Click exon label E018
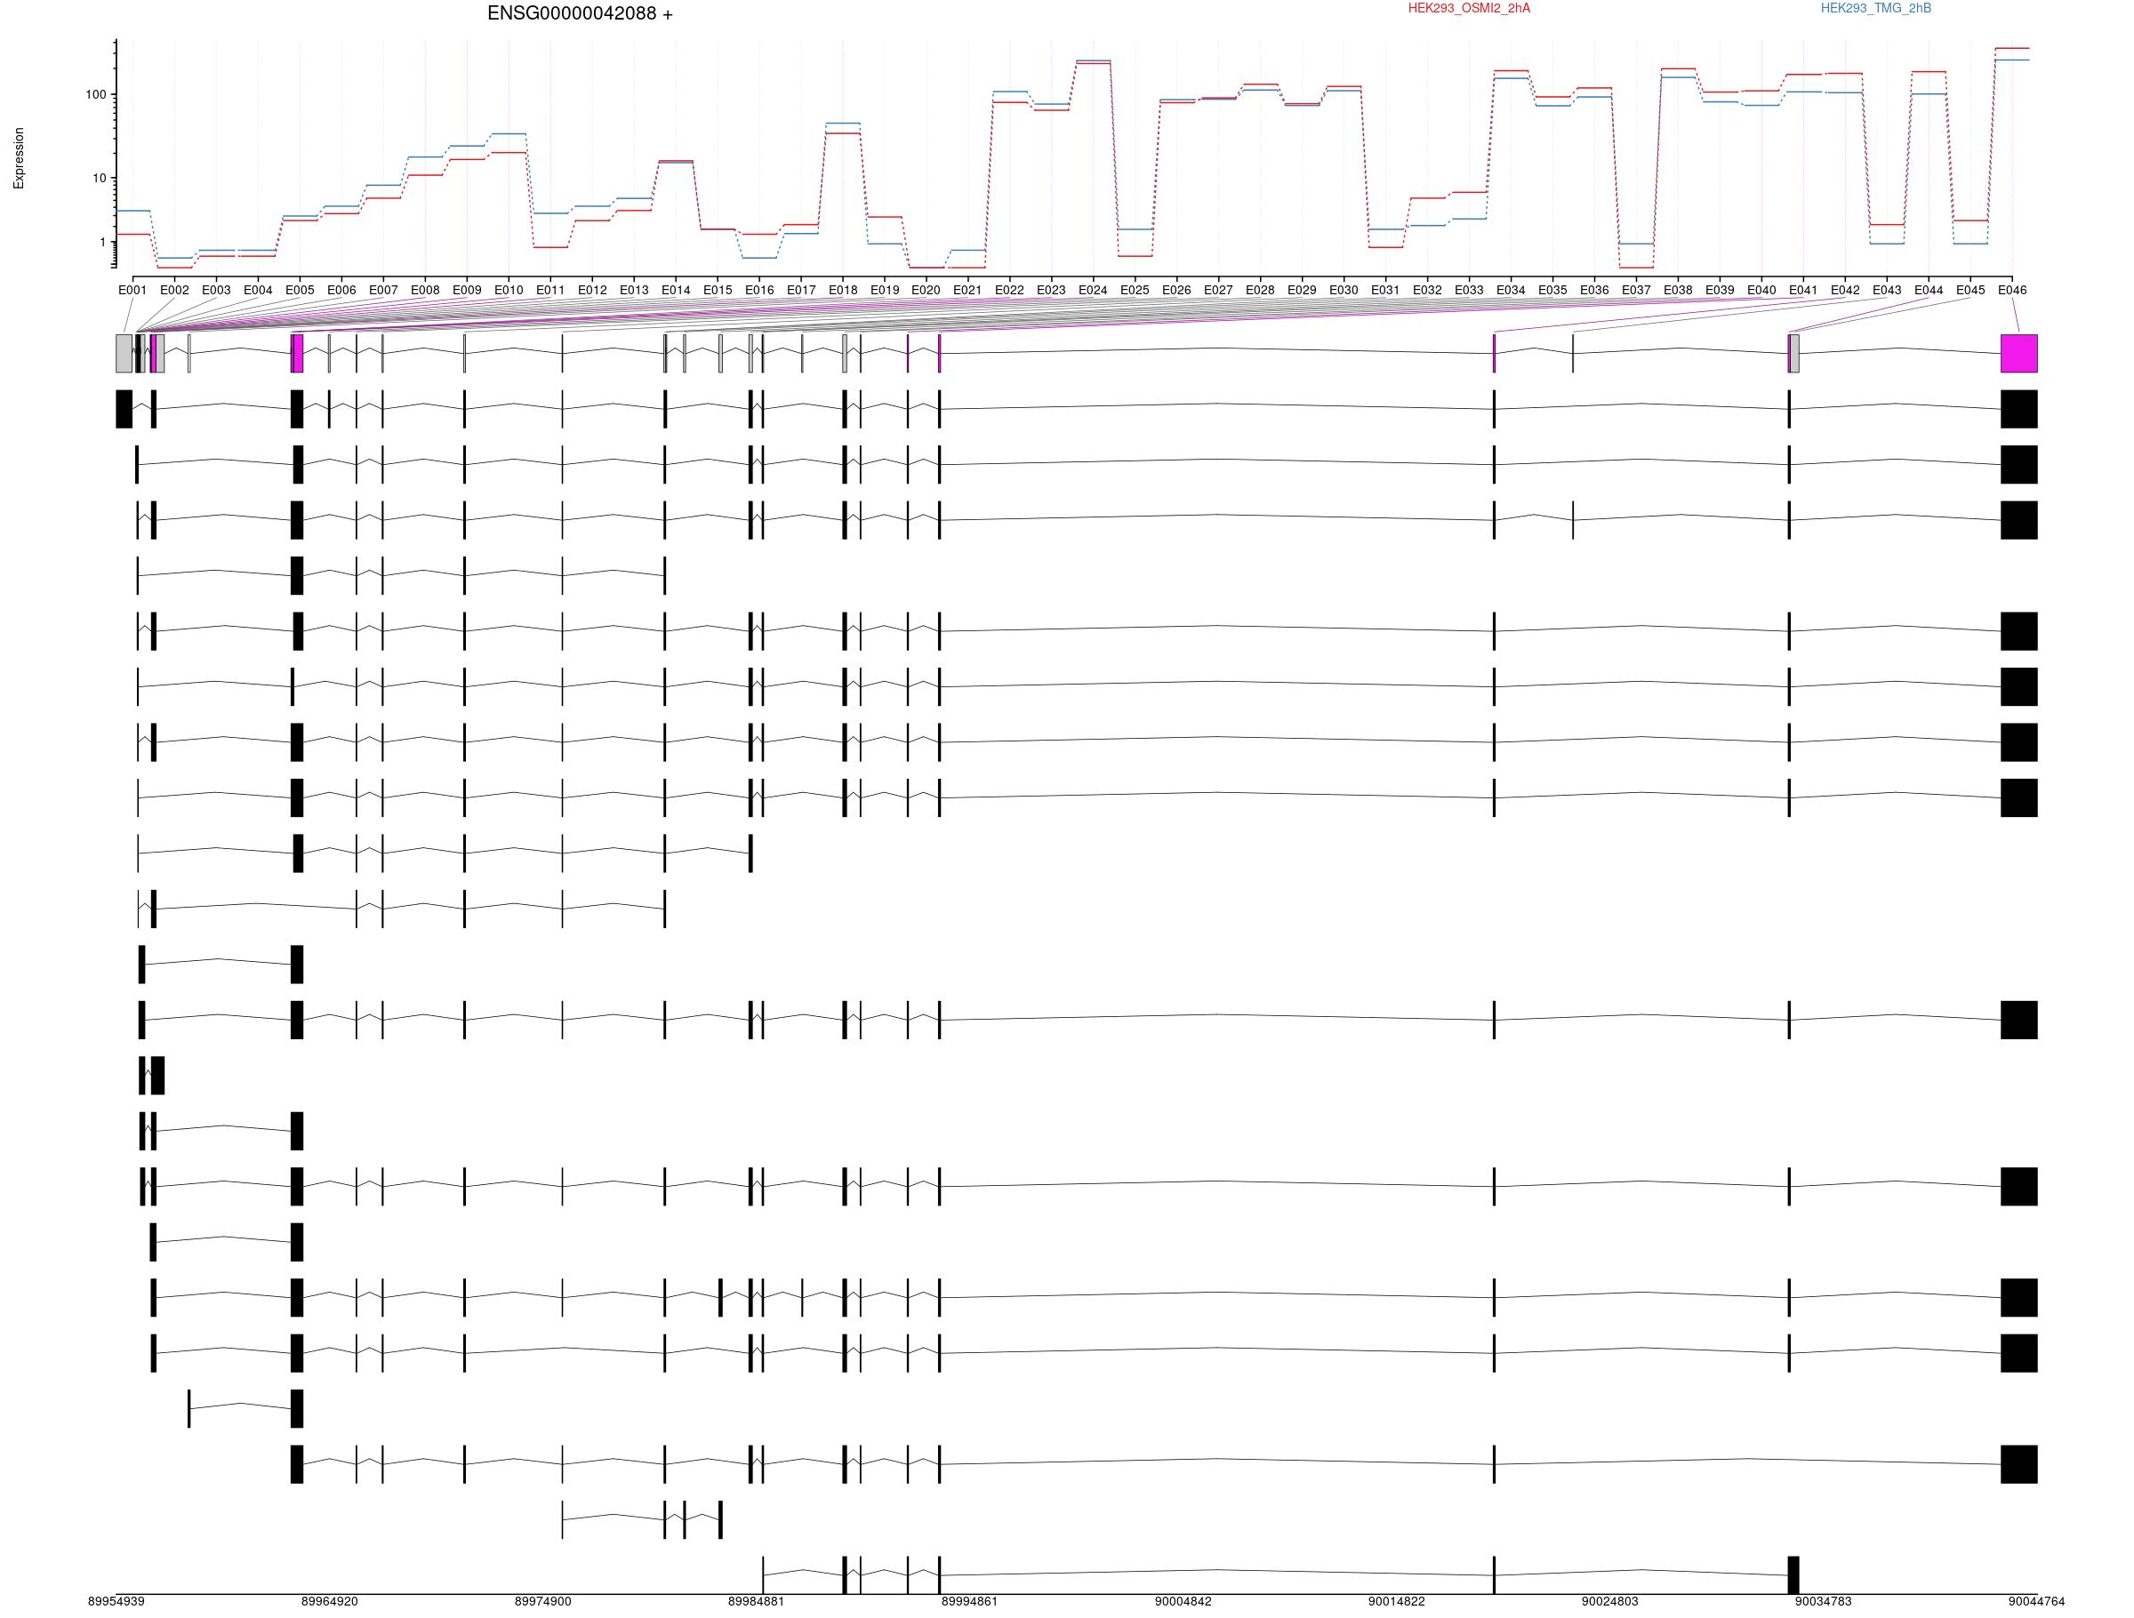 (x=842, y=291)
